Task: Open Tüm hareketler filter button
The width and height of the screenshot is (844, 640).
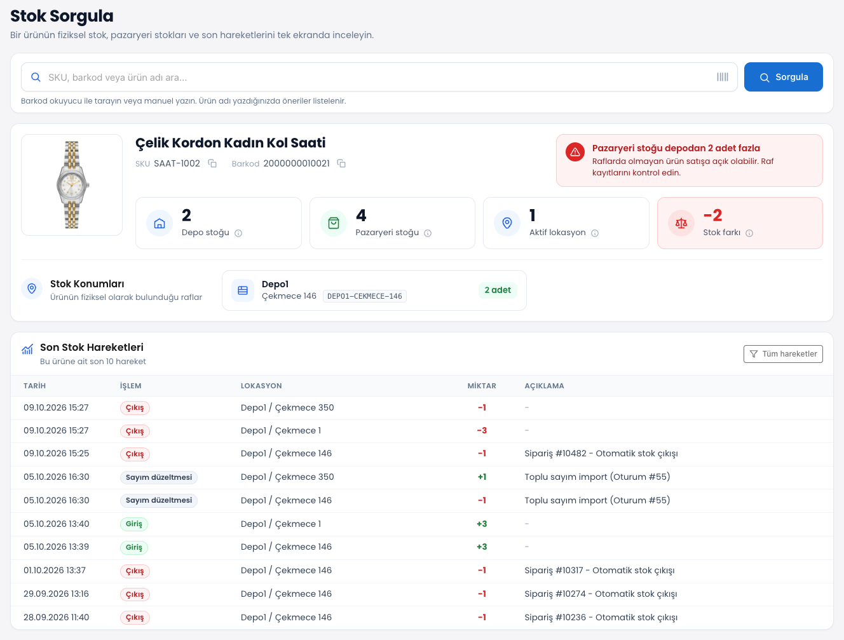Action: click(783, 354)
